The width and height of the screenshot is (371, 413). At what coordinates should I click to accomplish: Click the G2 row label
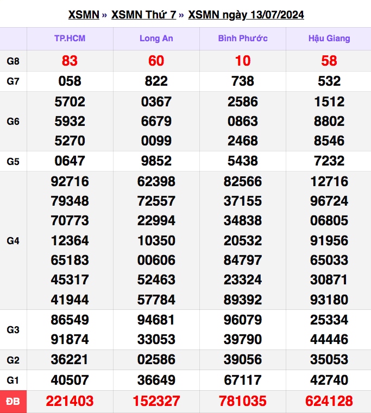click(13, 360)
